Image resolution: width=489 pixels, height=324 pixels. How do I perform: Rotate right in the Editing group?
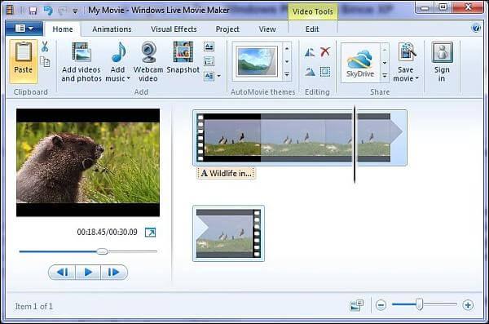click(x=310, y=72)
